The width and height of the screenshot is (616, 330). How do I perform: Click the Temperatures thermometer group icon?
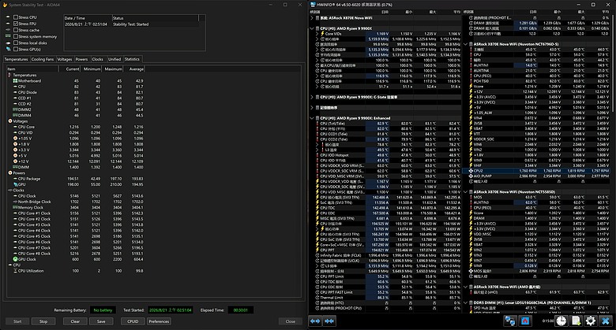10,75
